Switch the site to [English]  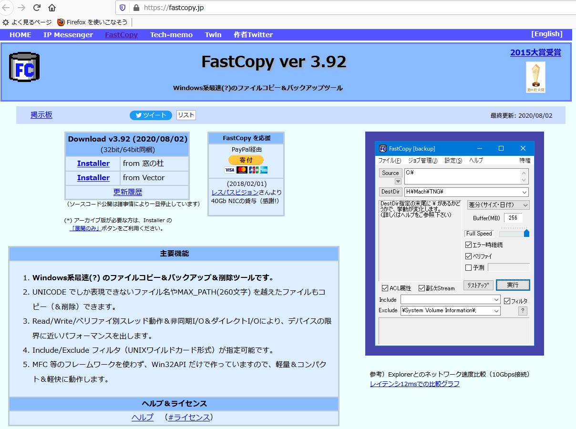coord(547,34)
